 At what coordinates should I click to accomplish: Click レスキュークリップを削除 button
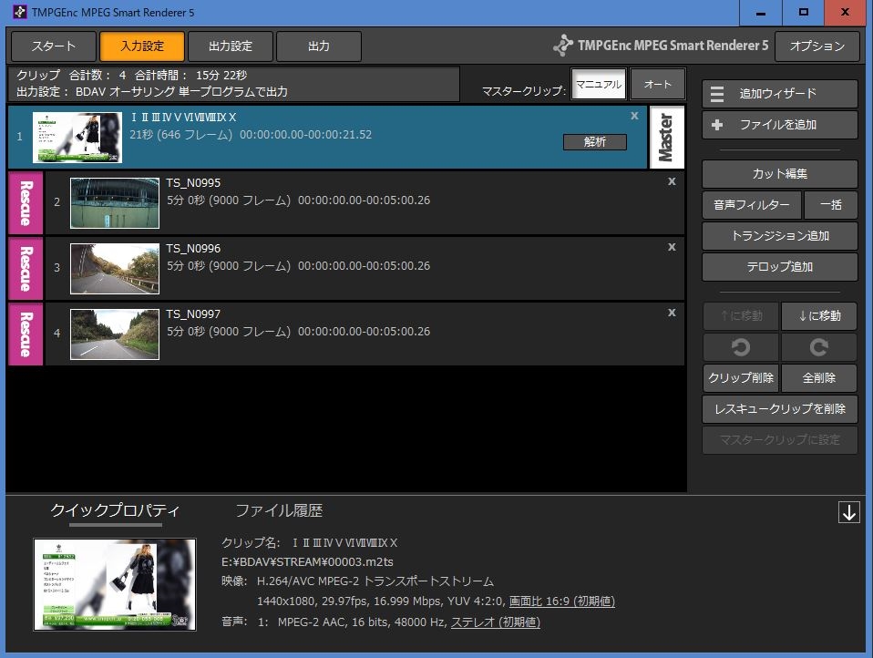pyautogui.click(x=779, y=409)
